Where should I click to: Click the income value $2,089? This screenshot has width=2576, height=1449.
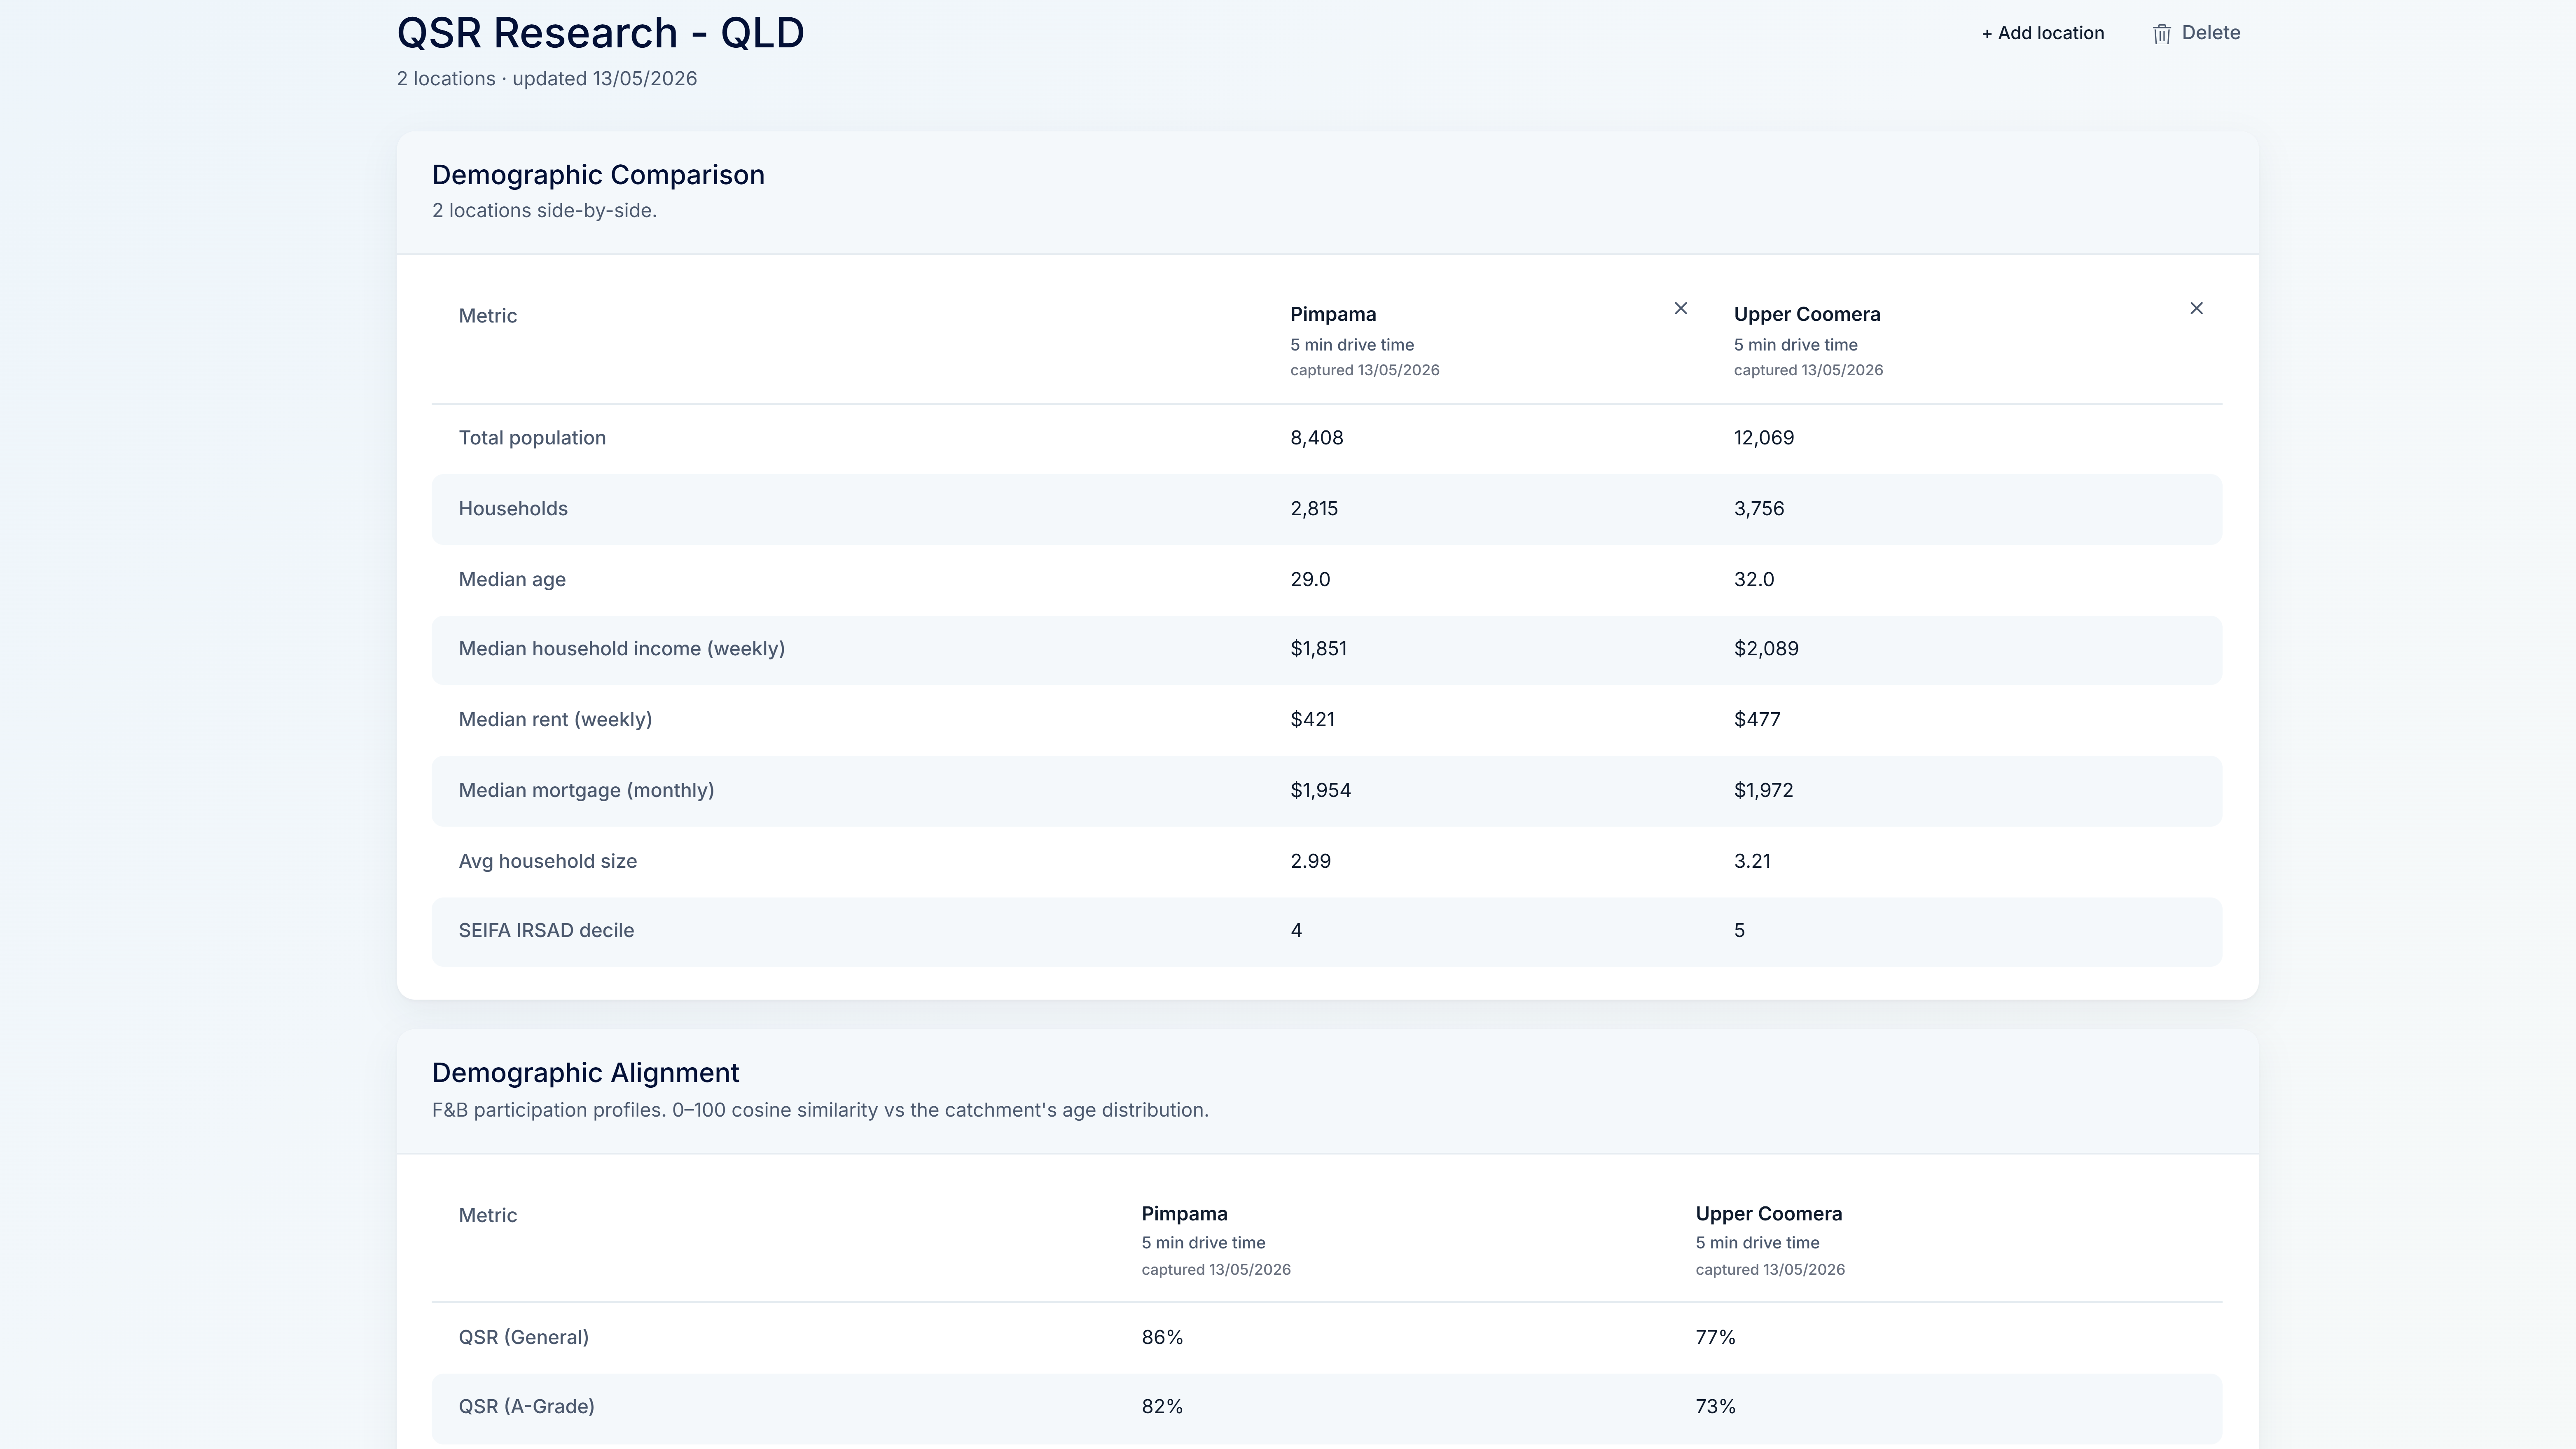point(1766,649)
